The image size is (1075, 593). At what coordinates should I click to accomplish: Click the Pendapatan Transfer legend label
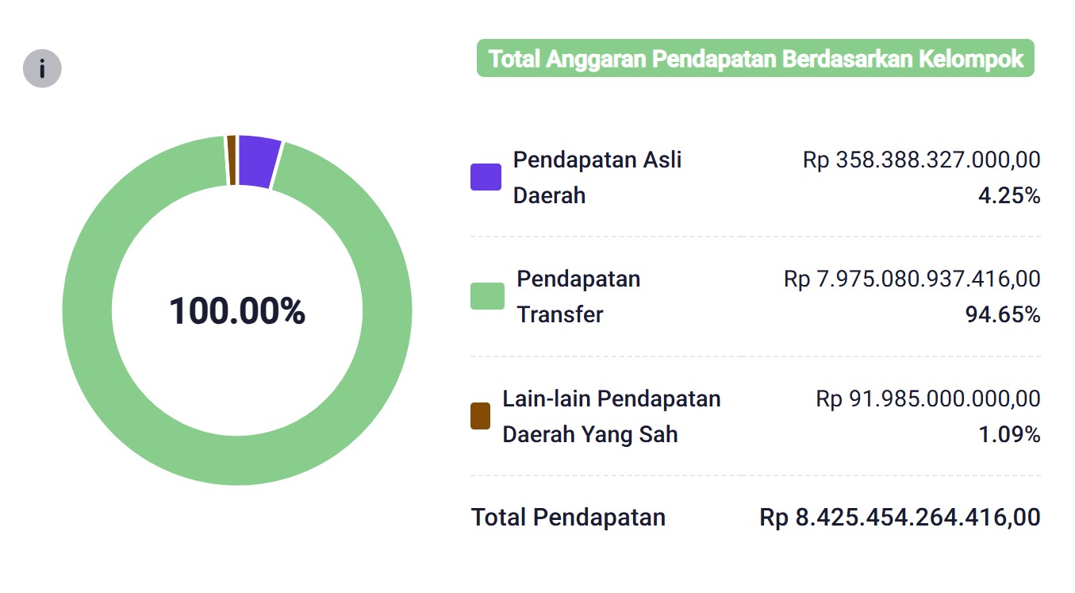578,296
